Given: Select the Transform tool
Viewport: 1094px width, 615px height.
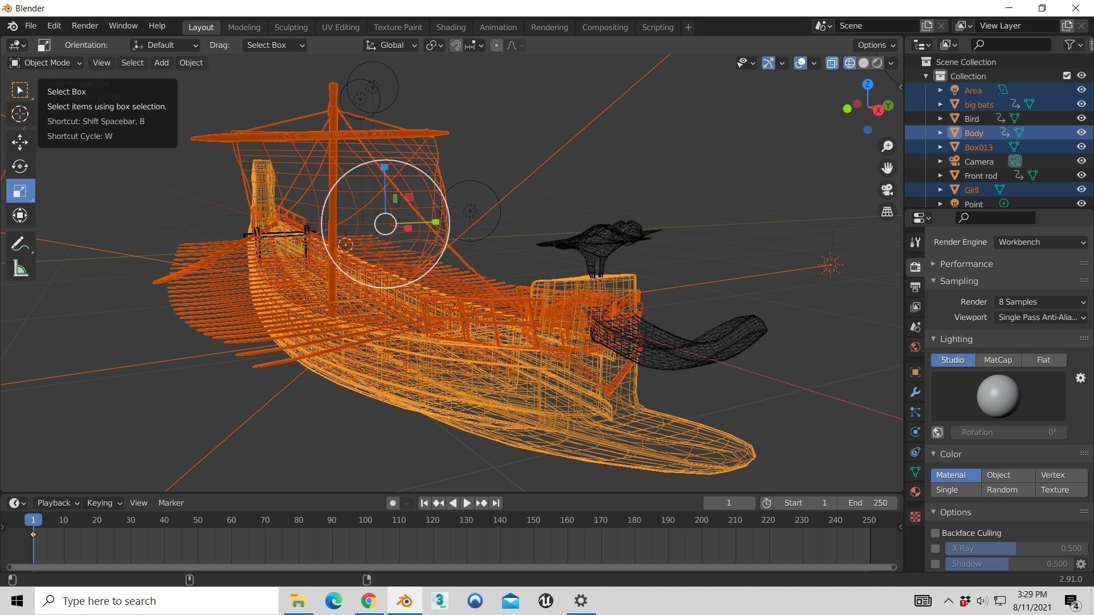Looking at the screenshot, I should coord(20,215).
